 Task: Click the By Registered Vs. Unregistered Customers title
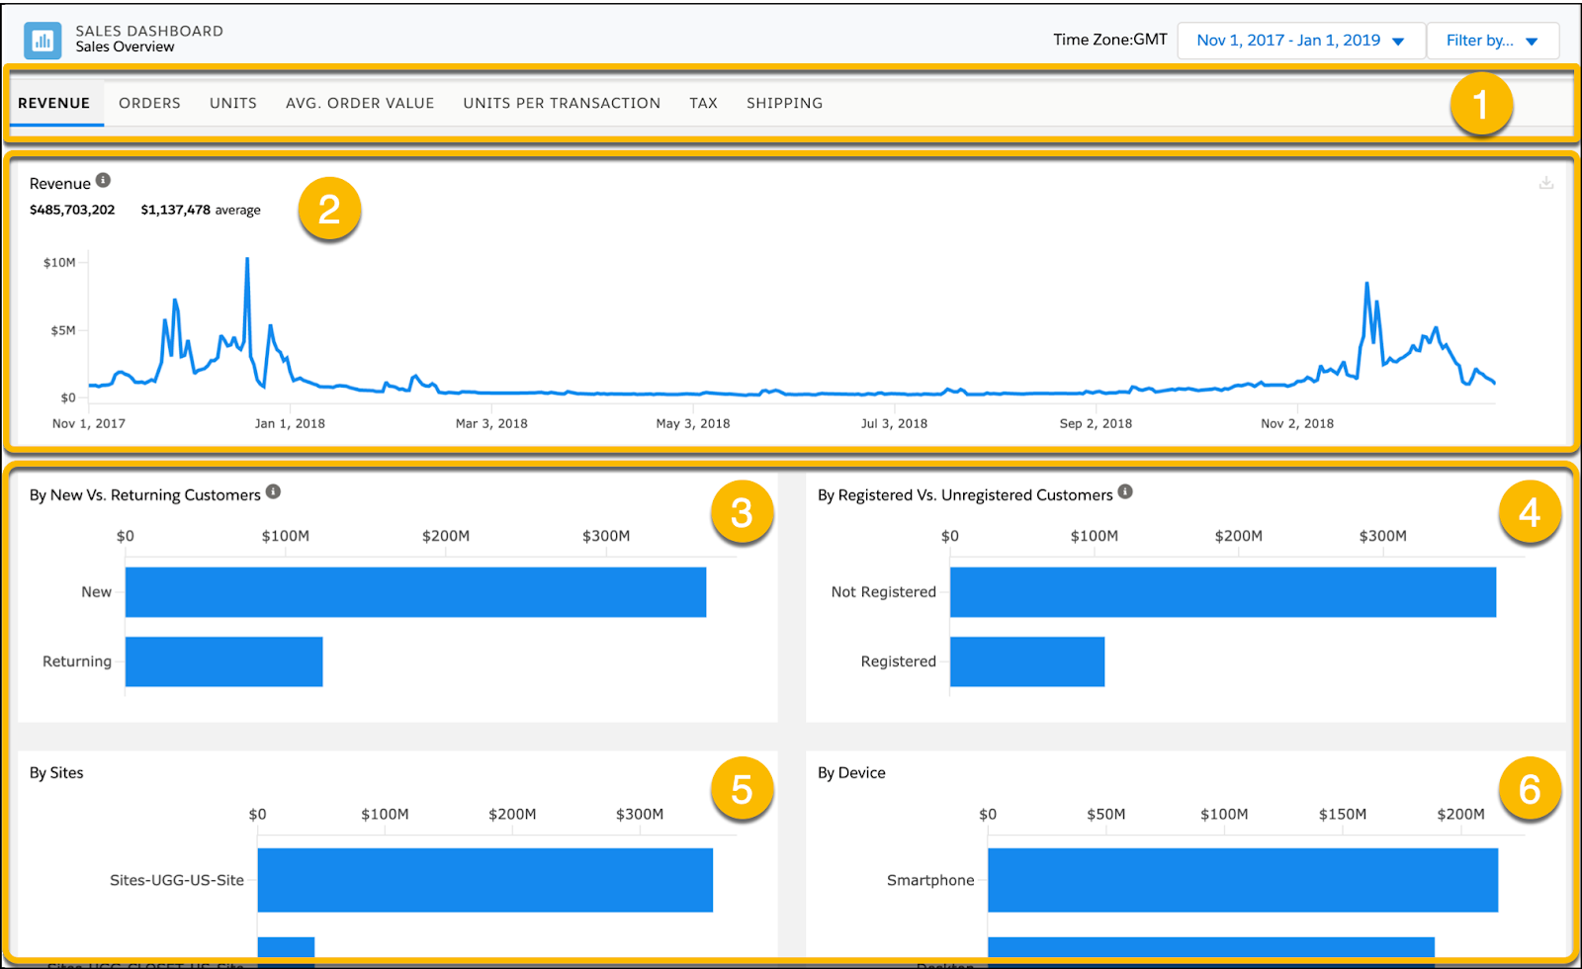(965, 494)
